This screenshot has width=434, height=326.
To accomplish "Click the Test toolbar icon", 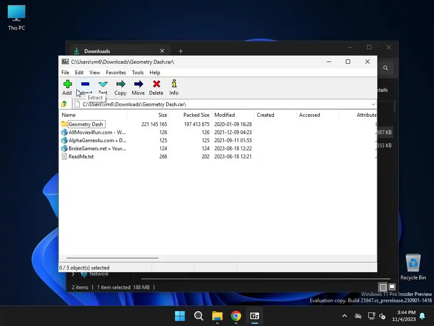I will (103, 84).
